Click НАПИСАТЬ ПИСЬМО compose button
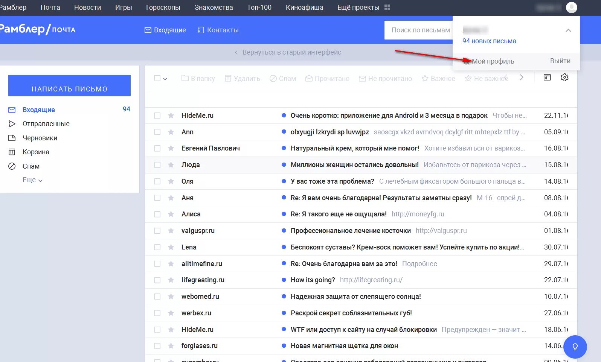 pyautogui.click(x=69, y=86)
